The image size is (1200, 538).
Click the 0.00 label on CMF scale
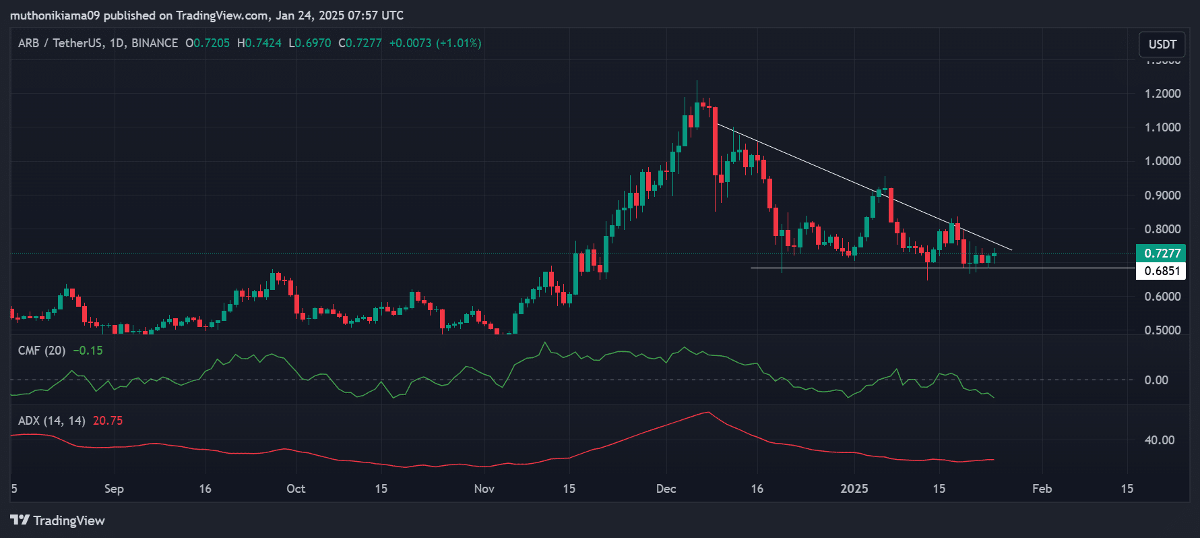point(1156,380)
